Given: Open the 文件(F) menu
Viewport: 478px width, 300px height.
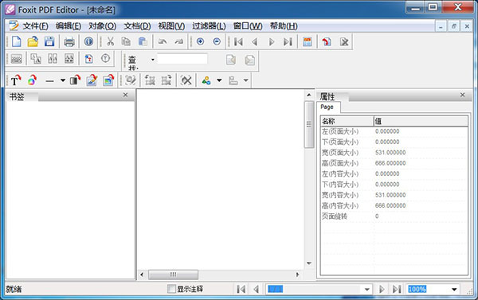Looking at the screenshot, I should coord(35,26).
